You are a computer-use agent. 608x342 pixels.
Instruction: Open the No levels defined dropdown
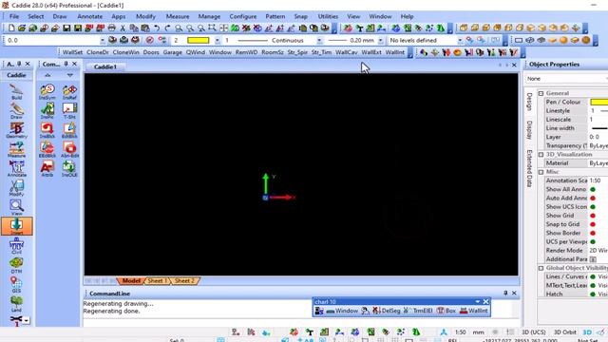click(x=460, y=40)
